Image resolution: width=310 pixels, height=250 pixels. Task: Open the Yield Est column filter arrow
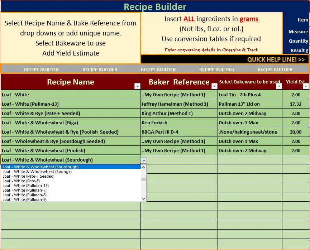(305, 86)
